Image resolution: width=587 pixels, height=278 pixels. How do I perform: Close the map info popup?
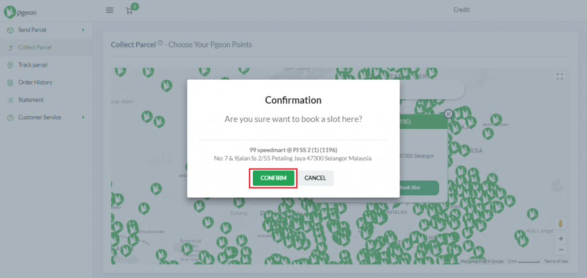(x=448, y=114)
